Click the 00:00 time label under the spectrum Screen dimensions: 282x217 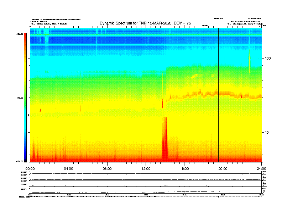(30, 169)
